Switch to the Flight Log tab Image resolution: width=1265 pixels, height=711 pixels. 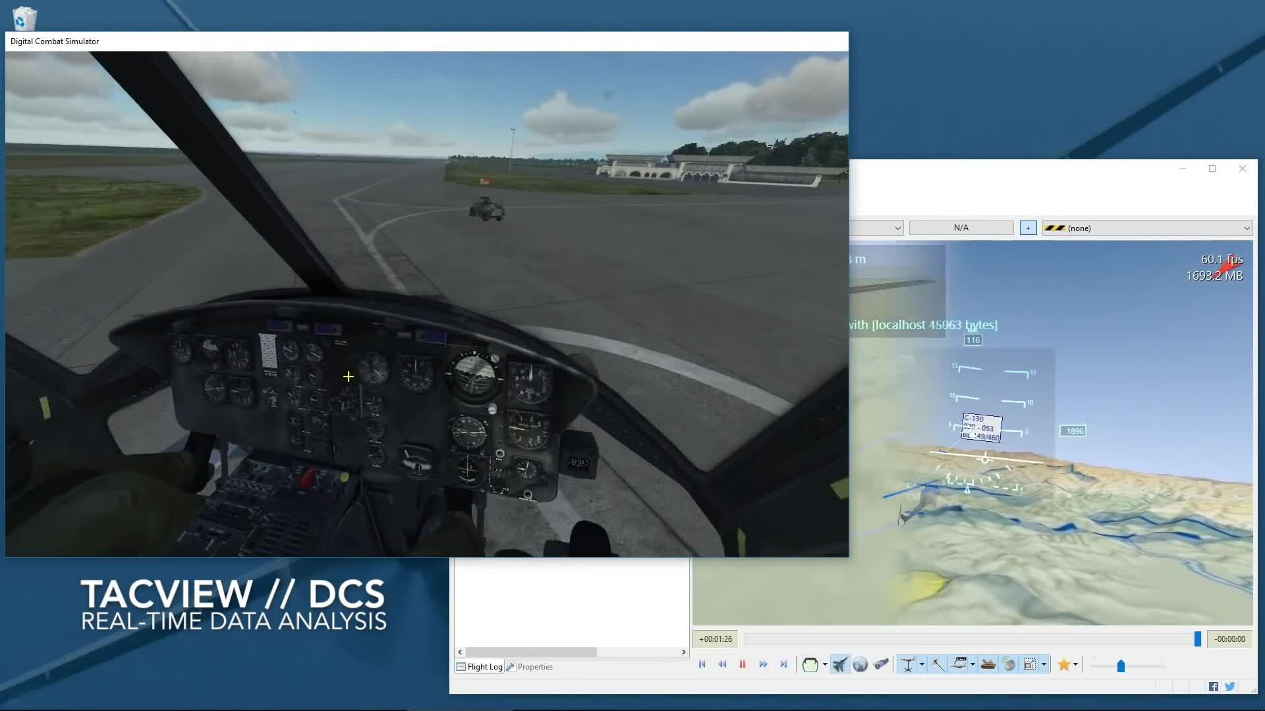(479, 667)
